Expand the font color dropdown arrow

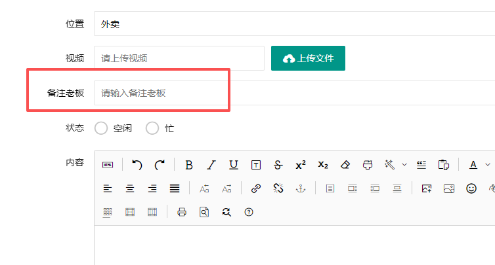(488, 165)
